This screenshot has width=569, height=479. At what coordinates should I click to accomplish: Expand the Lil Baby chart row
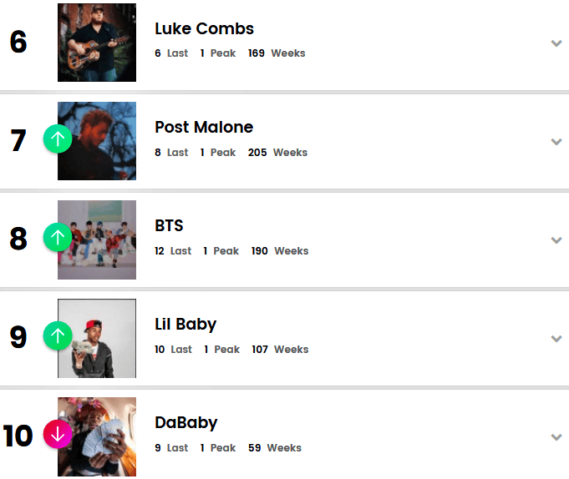coord(556,339)
